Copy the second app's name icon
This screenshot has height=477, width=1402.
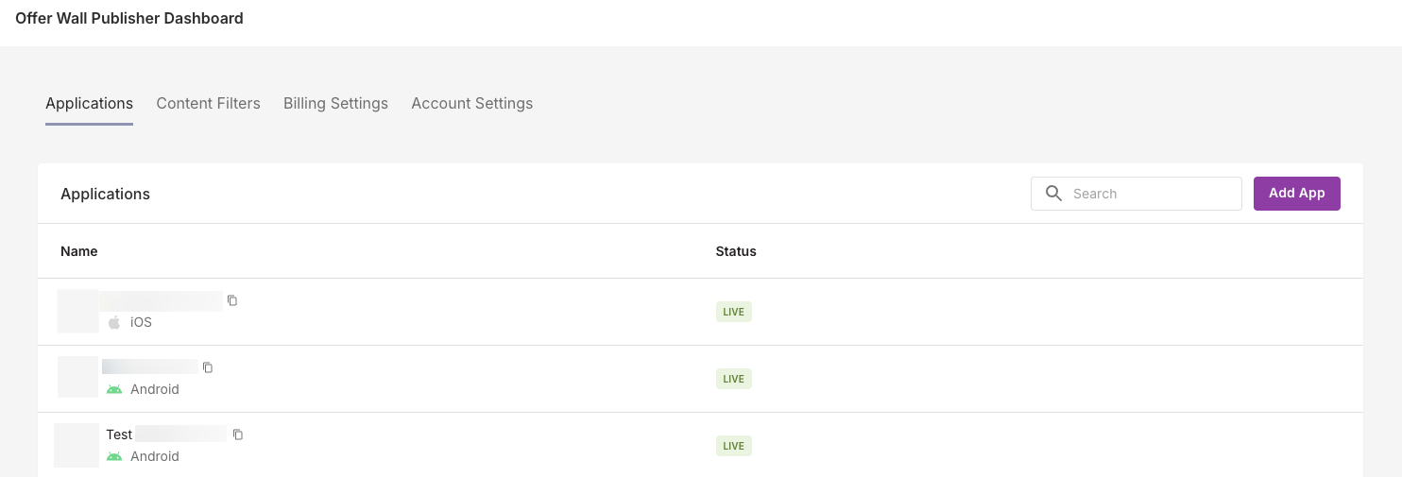(x=208, y=367)
